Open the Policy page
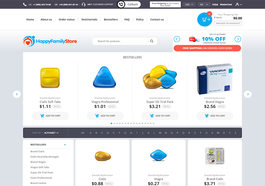Image resolution: width=265 pixels, height=186 pixels. click(140, 19)
